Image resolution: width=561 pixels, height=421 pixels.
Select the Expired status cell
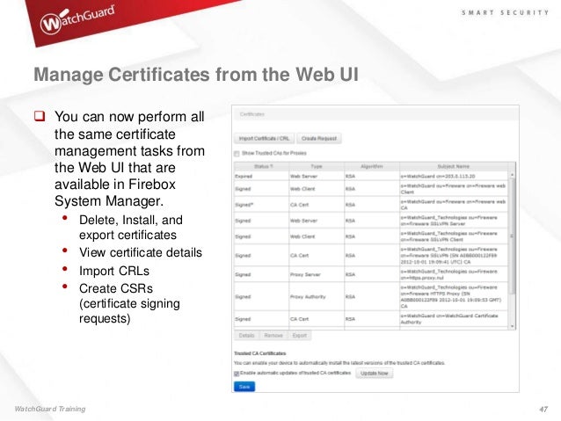point(261,176)
